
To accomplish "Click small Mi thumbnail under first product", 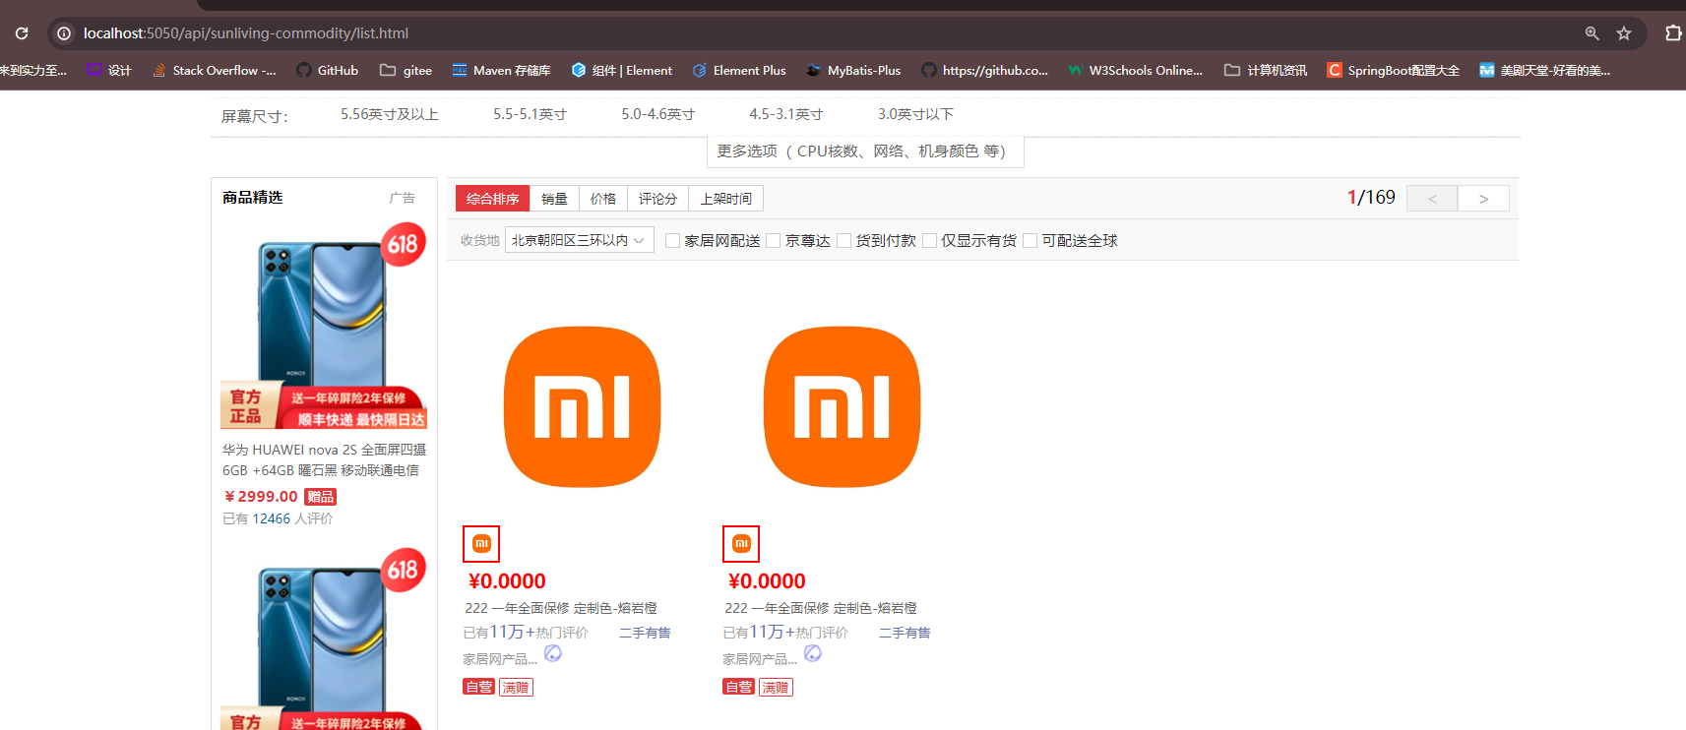I will click(x=481, y=544).
